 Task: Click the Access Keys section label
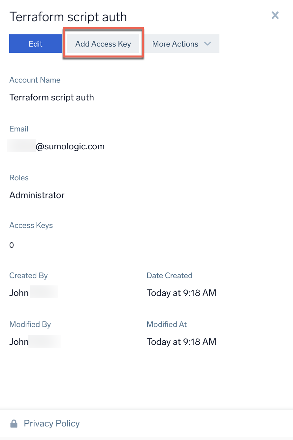click(x=31, y=225)
